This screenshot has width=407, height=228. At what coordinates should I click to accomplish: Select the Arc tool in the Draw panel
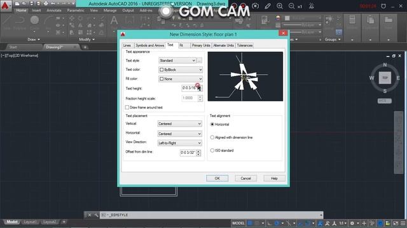(48, 23)
